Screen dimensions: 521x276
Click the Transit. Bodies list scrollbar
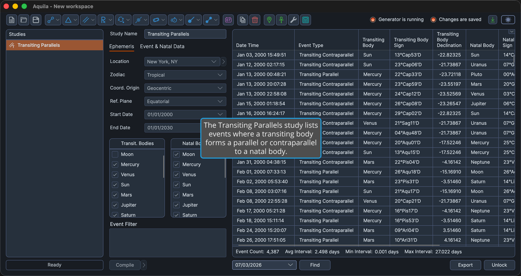point(164,167)
